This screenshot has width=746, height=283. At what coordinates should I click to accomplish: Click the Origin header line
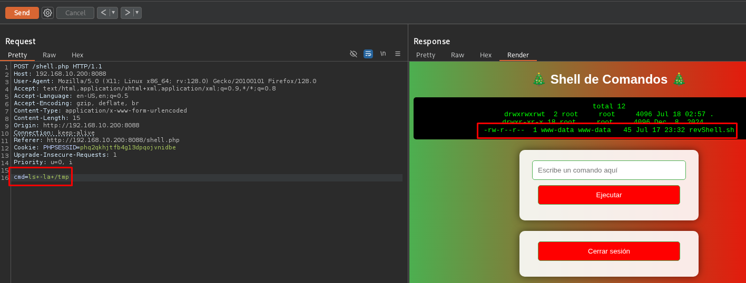(76, 125)
